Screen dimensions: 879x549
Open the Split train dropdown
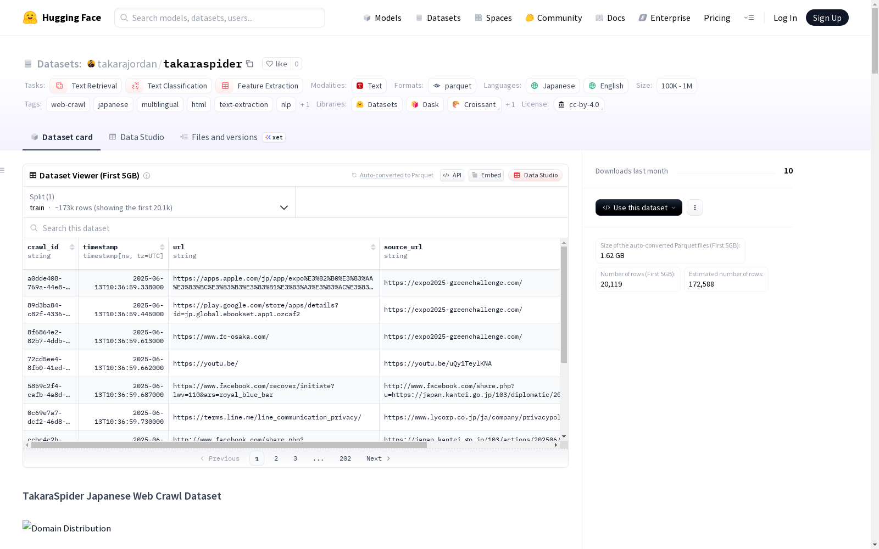[159, 202]
